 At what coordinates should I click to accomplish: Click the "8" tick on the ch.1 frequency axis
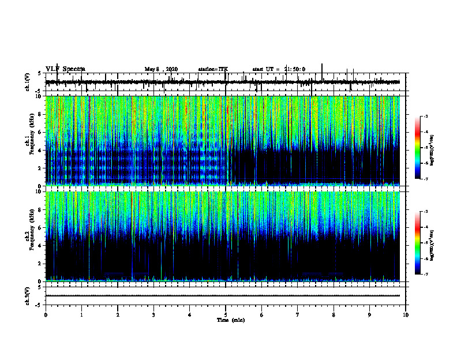(x=41, y=114)
